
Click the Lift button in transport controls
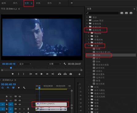coord(60,74)
